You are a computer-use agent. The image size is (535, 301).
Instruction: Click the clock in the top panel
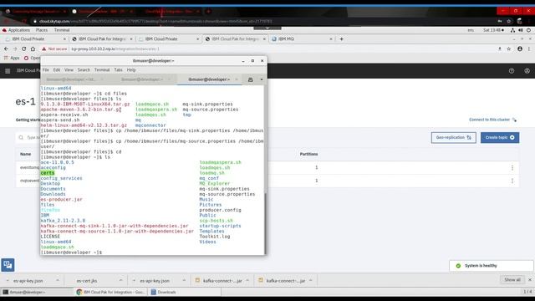pyautogui.click(x=493, y=30)
